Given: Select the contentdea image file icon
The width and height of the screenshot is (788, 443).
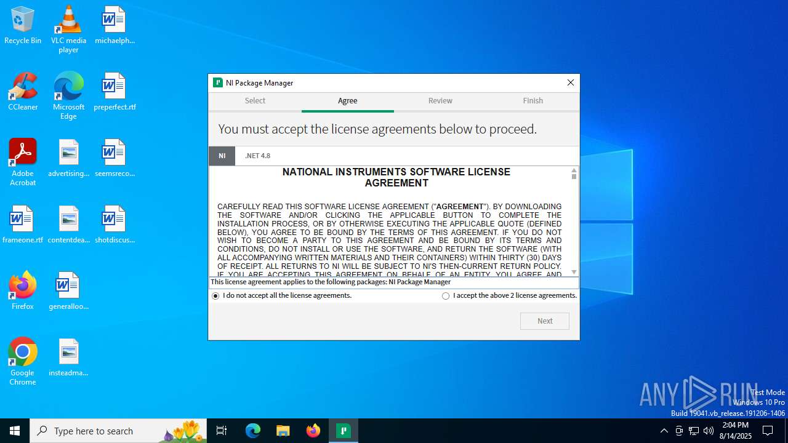Looking at the screenshot, I should pyautogui.click(x=68, y=225).
